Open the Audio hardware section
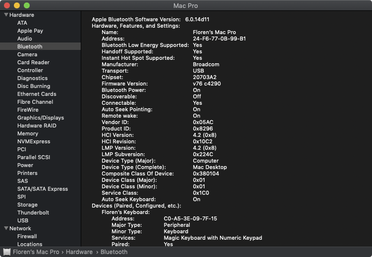 coord(25,39)
